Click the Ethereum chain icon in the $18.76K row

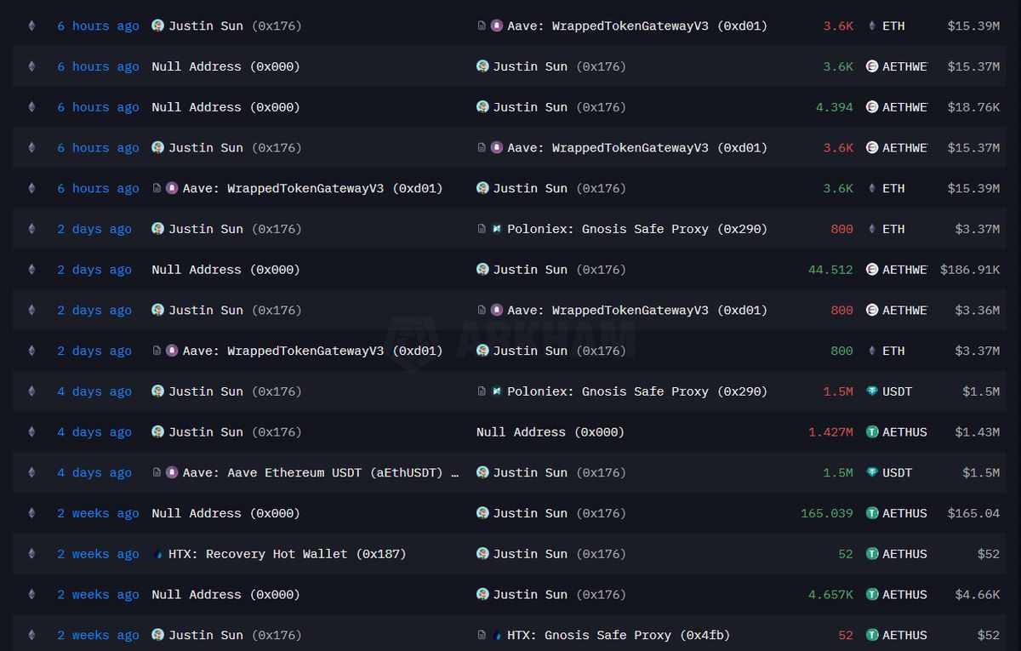pos(31,107)
